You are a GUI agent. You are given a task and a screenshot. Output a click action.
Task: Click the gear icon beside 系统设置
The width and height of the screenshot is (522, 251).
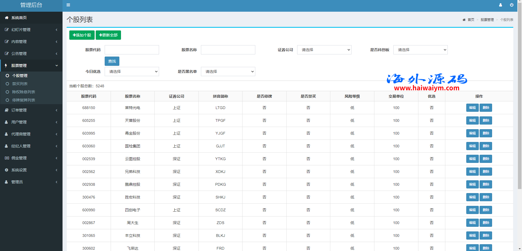point(7,170)
